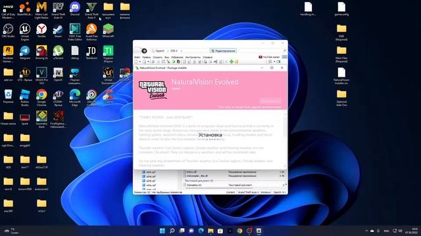Select the Google Chrome desktop icon
The height and width of the screenshot is (236, 421).
(x=41, y=98)
